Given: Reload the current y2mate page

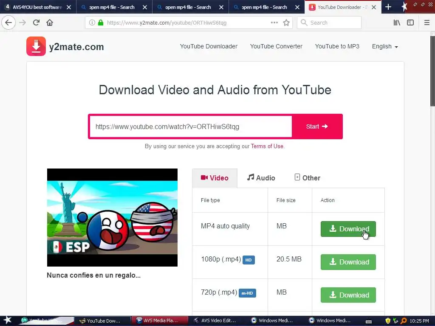Looking at the screenshot, I should pyautogui.click(x=36, y=22).
